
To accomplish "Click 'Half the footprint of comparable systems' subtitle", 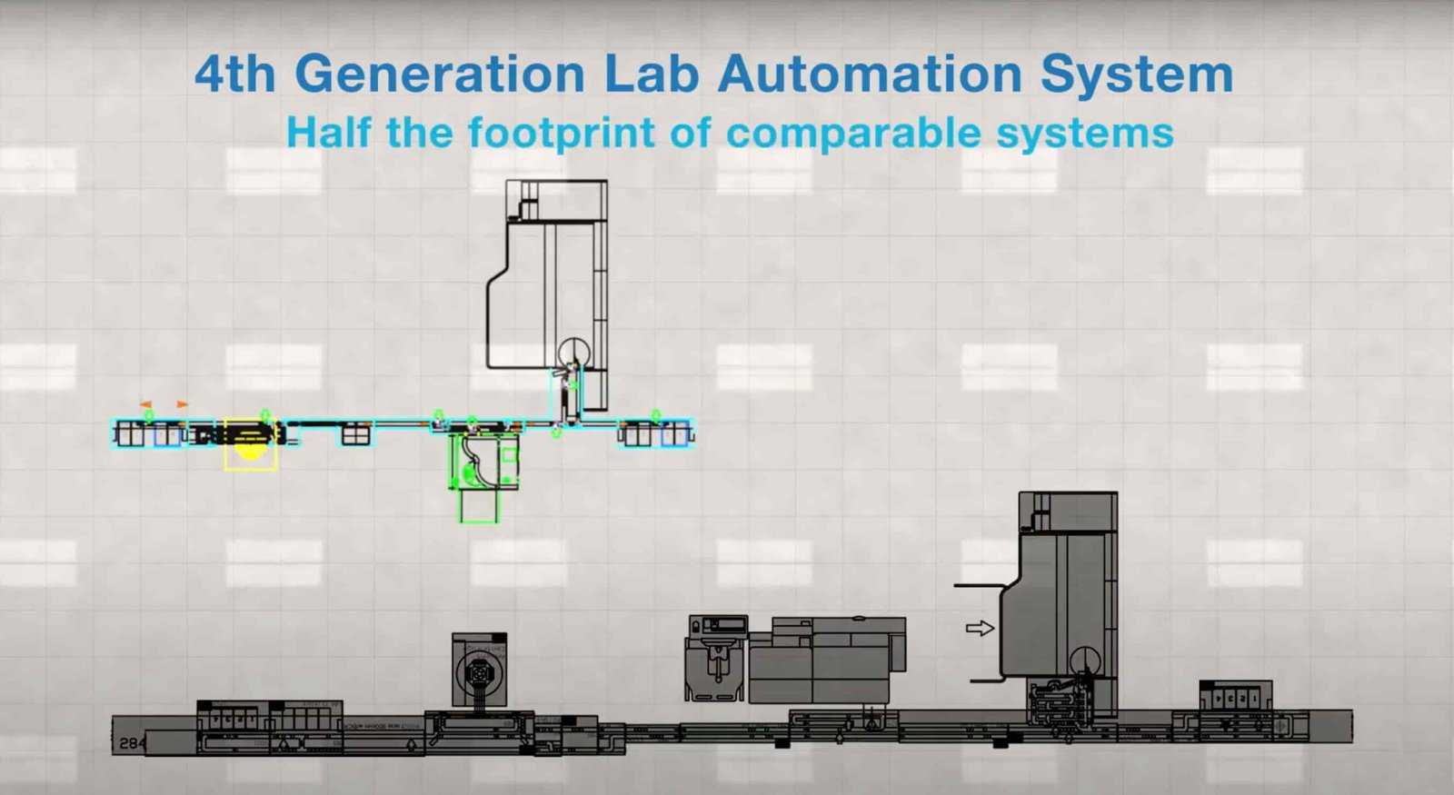I will (x=730, y=133).
